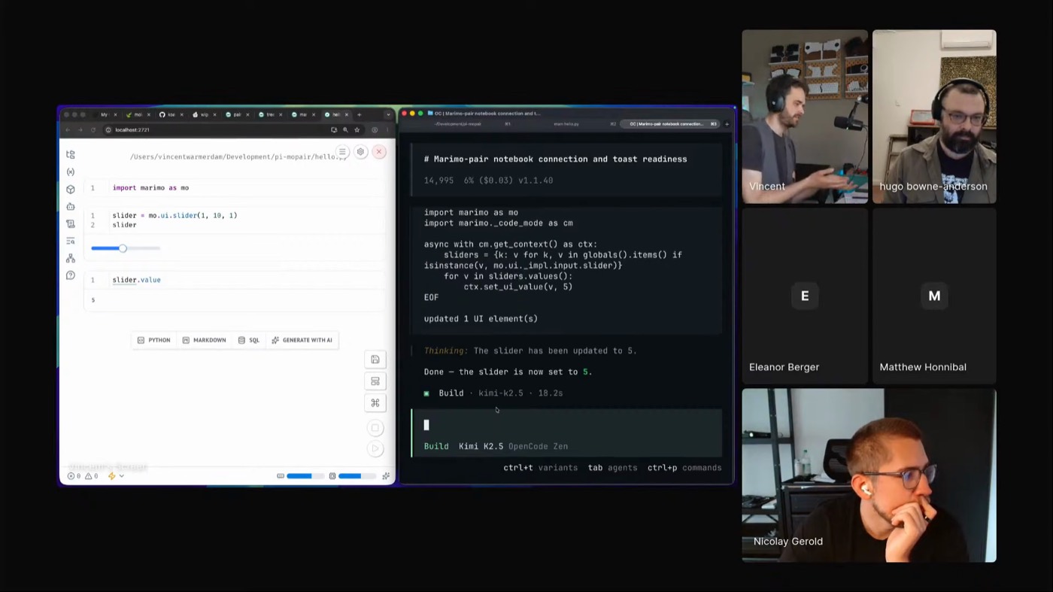Add a new terminal tab with plus button

click(727, 123)
